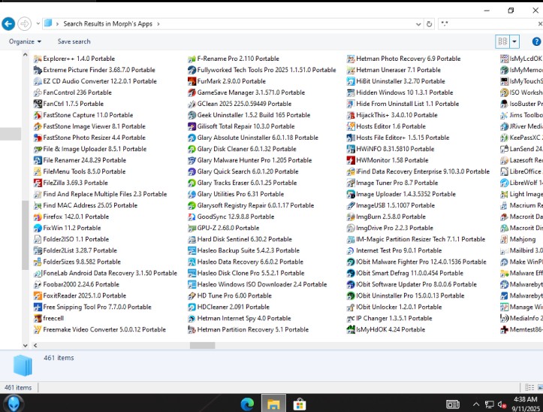Select the GoodSync 12.9.8.8 Portable icon

[x=192, y=217]
